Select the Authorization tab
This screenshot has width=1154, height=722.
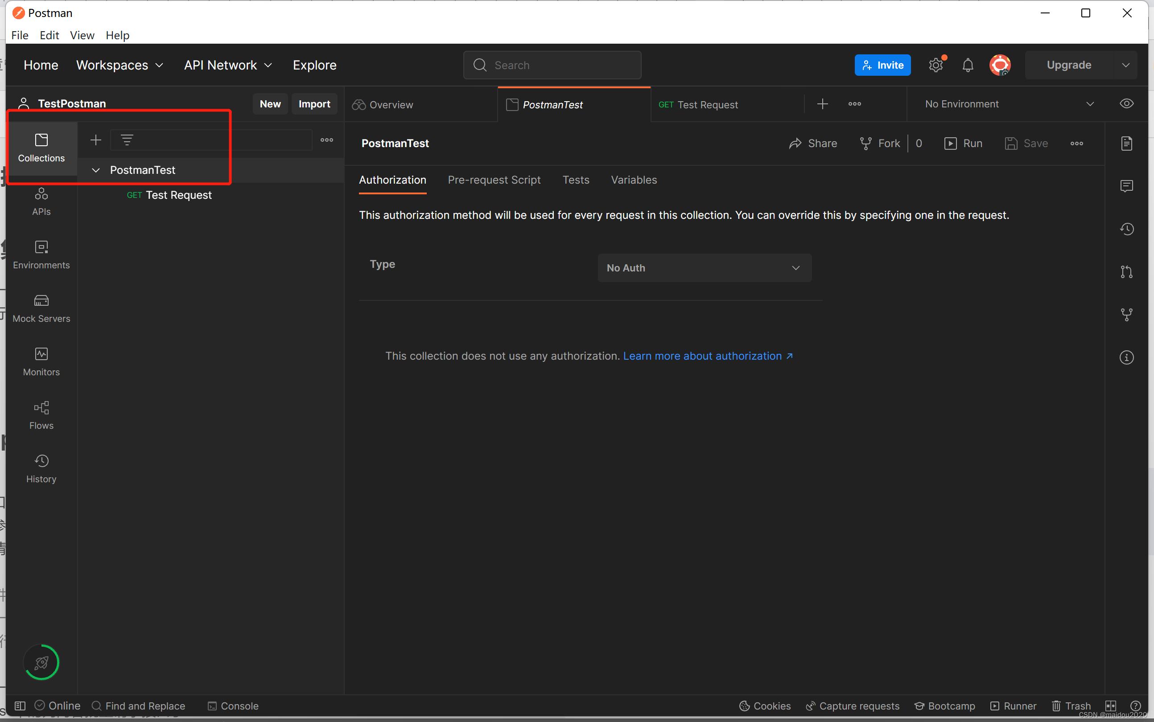pyautogui.click(x=392, y=180)
